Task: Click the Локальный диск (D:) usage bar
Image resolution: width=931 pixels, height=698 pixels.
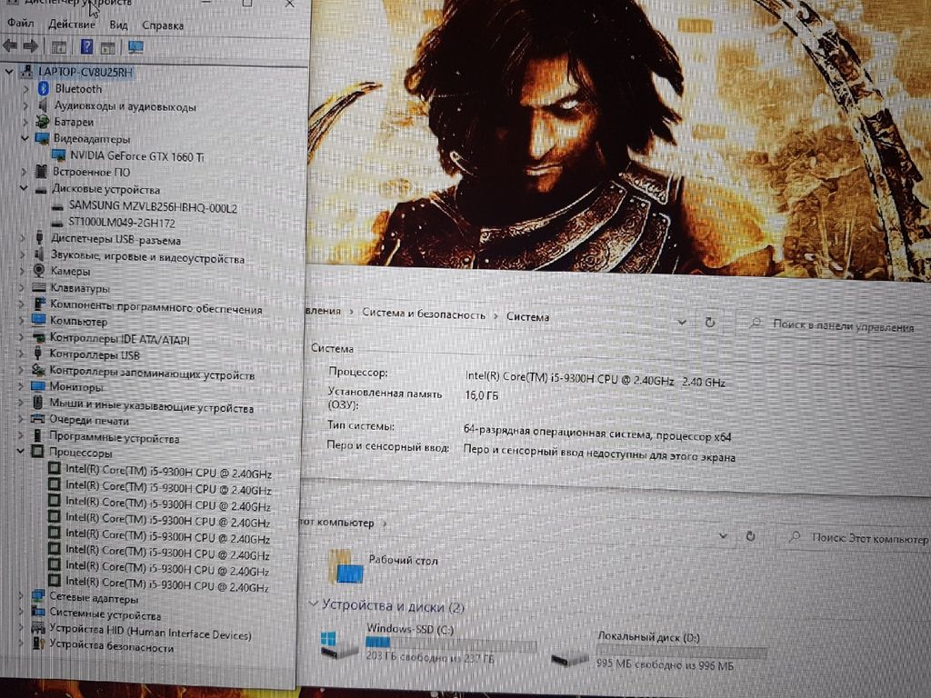Action: coord(682,652)
